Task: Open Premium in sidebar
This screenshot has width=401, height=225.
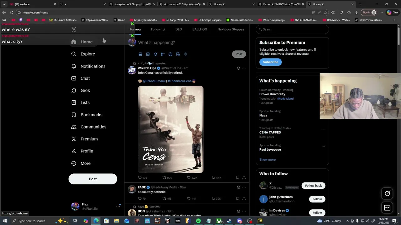Action: 85,139
